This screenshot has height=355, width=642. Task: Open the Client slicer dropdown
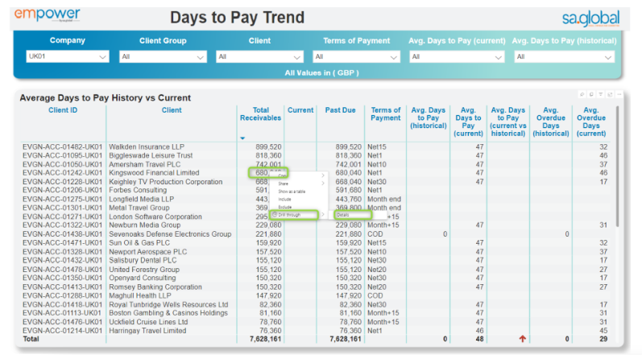(259, 57)
